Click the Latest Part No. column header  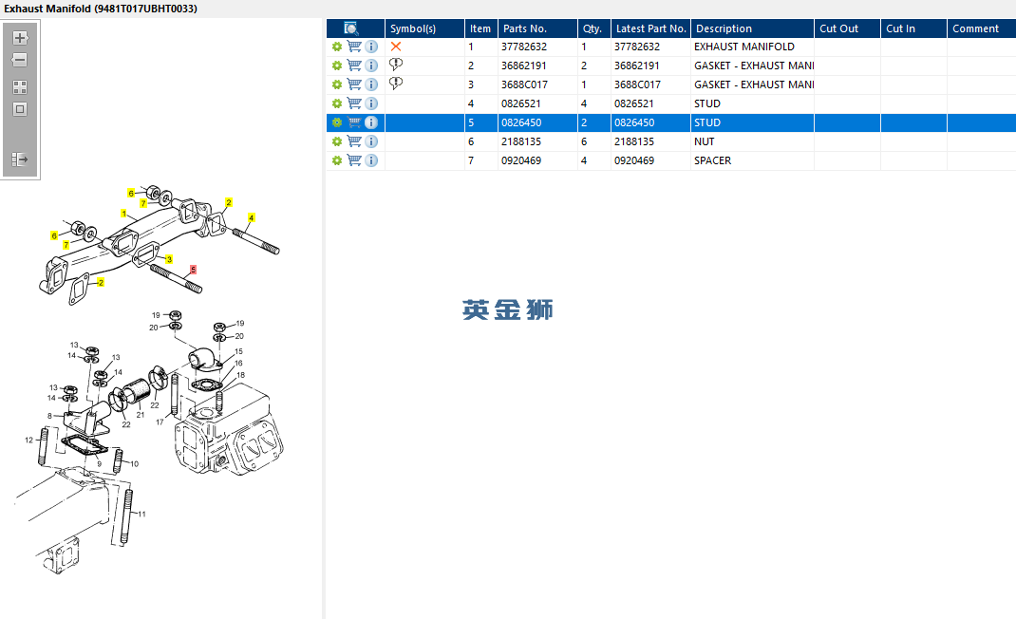point(650,28)
